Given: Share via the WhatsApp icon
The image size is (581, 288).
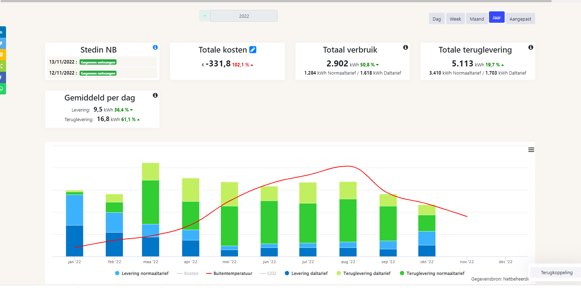Looking at the screenshot, I should point(2,89).
